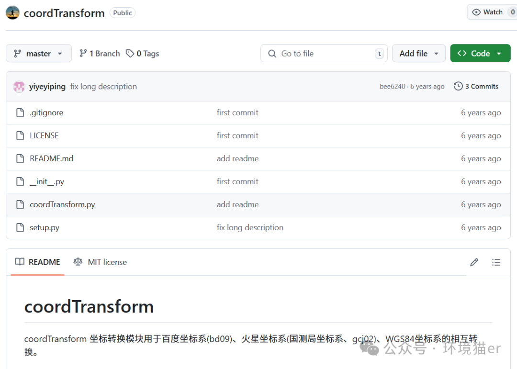This screenshot has width=517, height=369.
Task: Open the green Code dropdown
Action: 480,53
